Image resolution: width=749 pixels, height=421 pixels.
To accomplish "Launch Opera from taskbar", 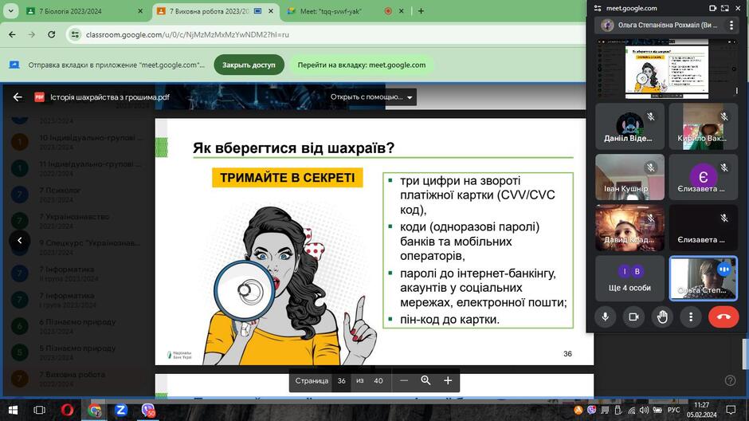I will tap(68, 410).
